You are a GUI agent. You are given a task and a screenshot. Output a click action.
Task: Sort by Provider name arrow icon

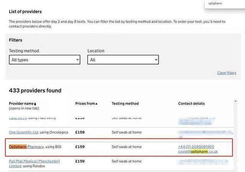pos(35,104)
